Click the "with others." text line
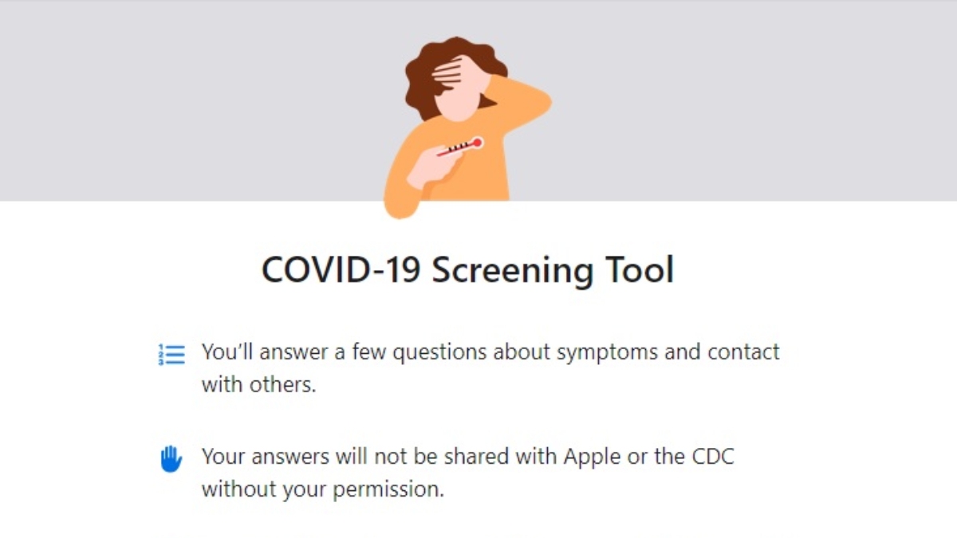Viewport: 957px width, 538px height. [x=258, y=384]
